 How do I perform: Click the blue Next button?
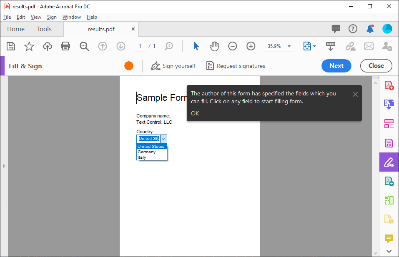click(336, 66)
